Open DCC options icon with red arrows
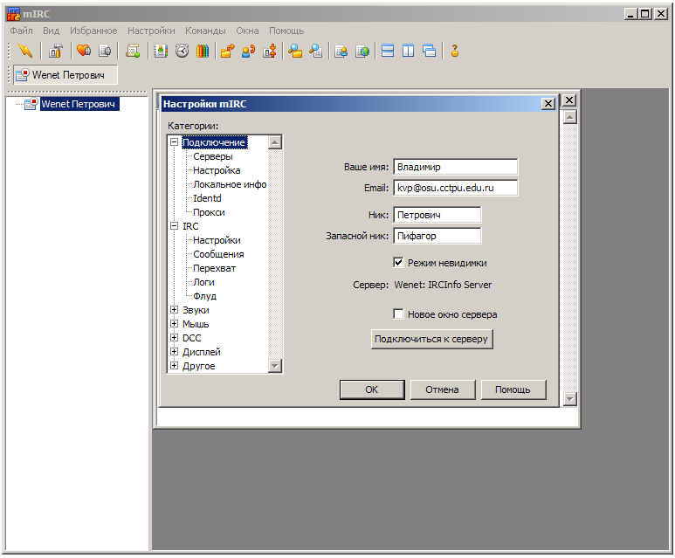This screenshot has width=675, height=558. [x=270, y=51]
